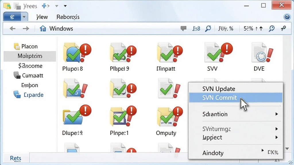Click the folder icon in title bar

pyautogui.click(x=7, y=6)
